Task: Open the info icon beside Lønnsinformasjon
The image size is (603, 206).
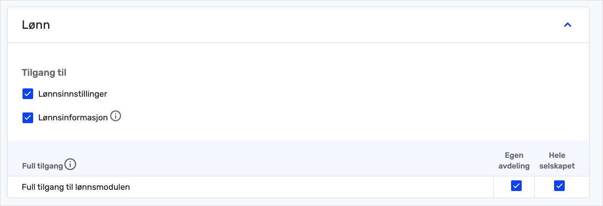Action: (116, 116)
